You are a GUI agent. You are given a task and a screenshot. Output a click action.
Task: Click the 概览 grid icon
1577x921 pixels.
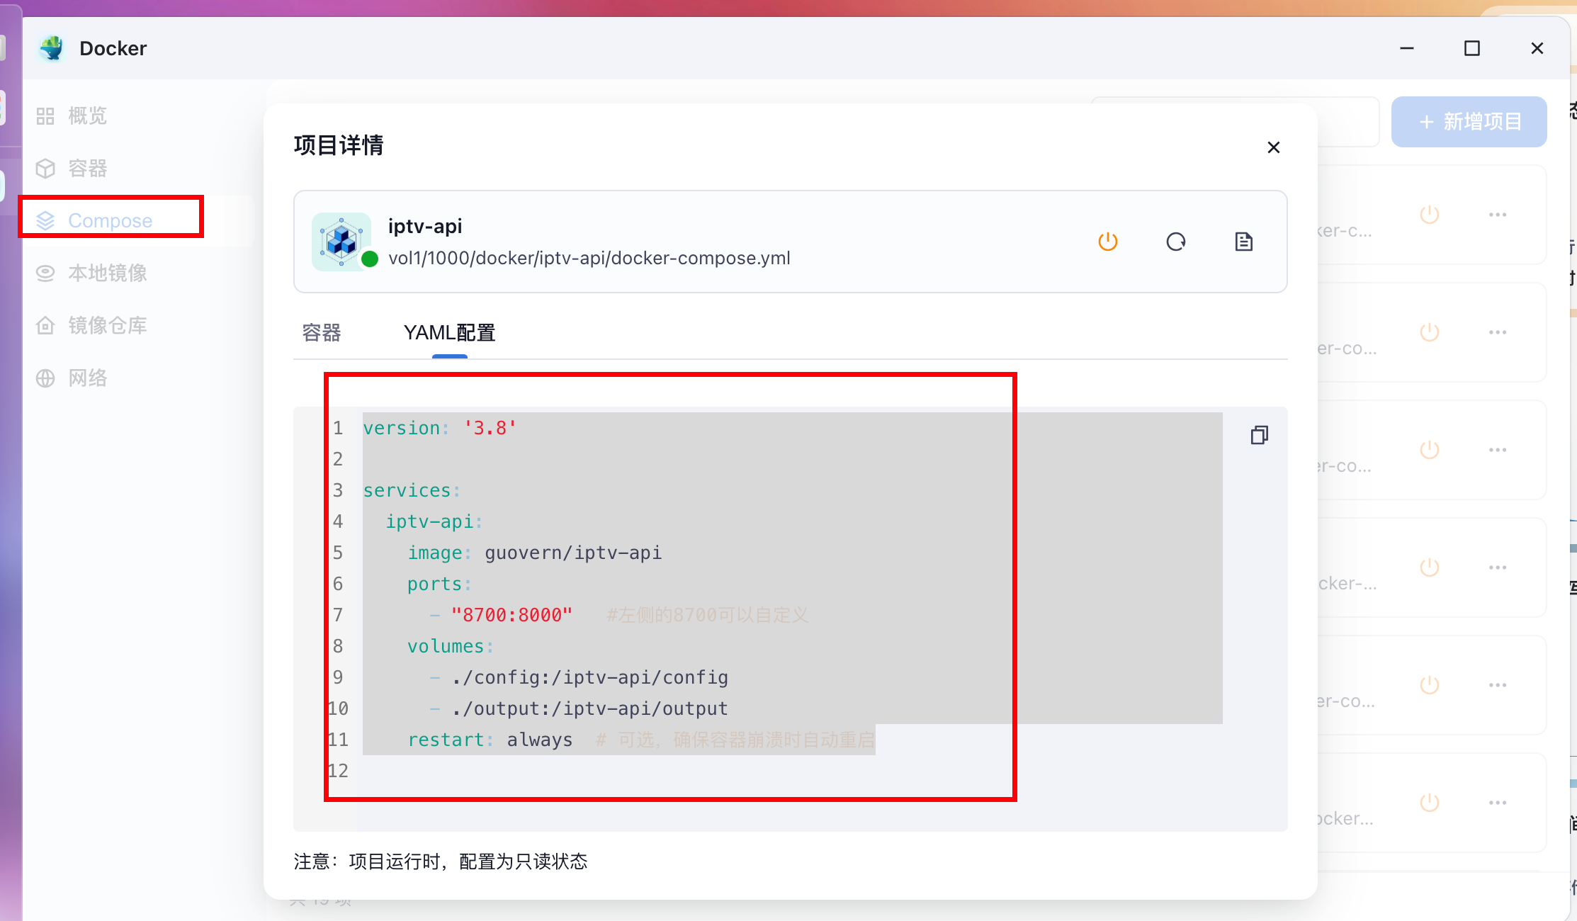tap(45, 116)
